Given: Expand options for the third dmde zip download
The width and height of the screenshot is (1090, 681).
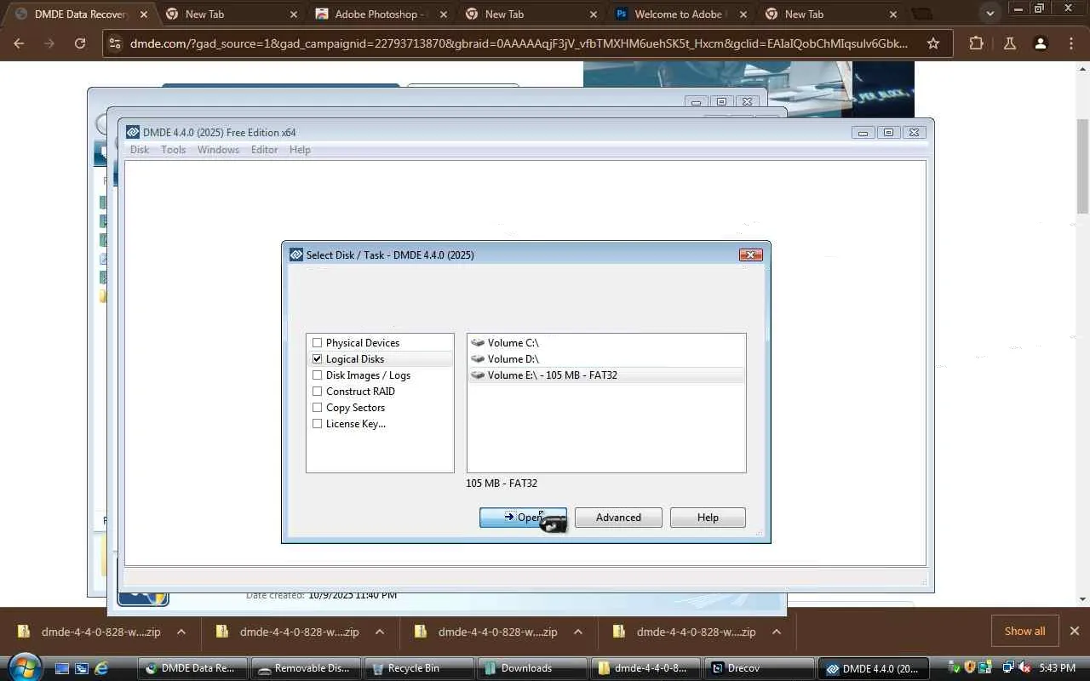Looking at the screenshot, I should (578, 632).
